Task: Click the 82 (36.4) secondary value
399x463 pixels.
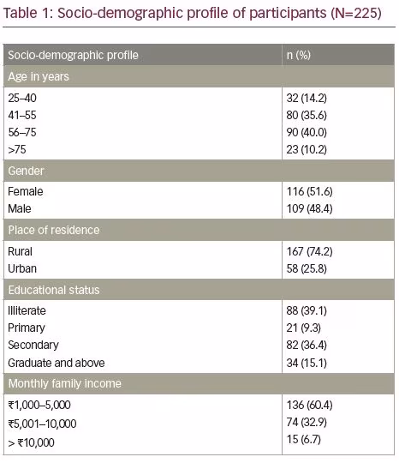Action: (307, 345)
